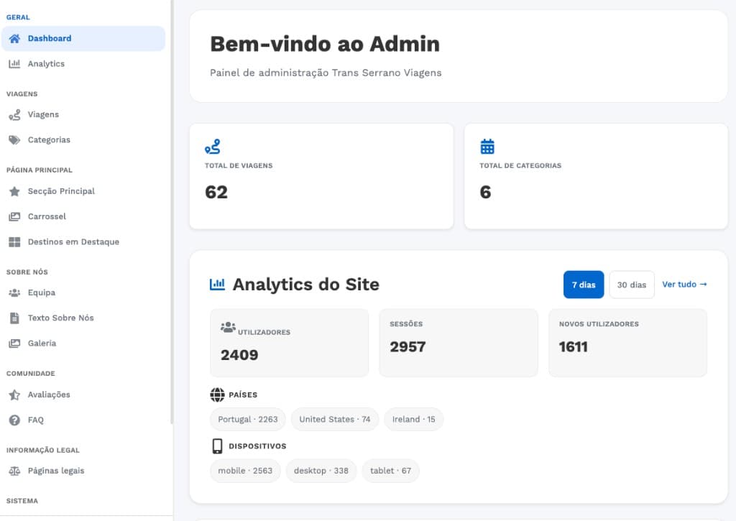Click the sidebar vertical scrollbar
Viewport: 736px width, 521px height.
pyautogui.click(x=172, y=211)
